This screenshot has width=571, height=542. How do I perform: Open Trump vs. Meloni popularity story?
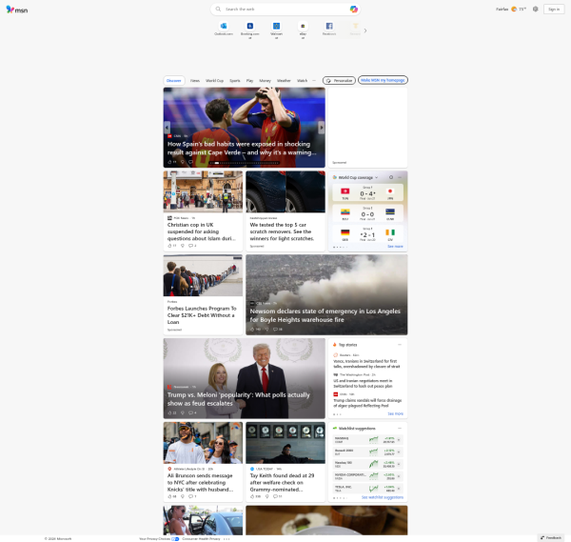pos(239,399)
